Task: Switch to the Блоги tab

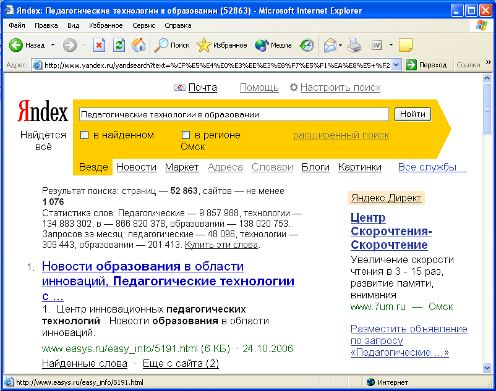Action: tap(315, 167)
